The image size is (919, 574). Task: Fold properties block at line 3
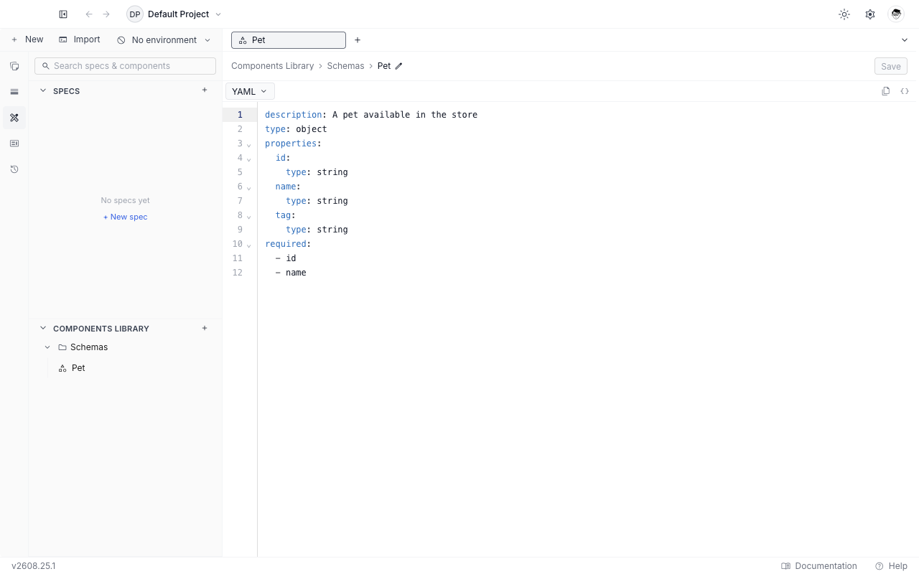tap(249, 145)
